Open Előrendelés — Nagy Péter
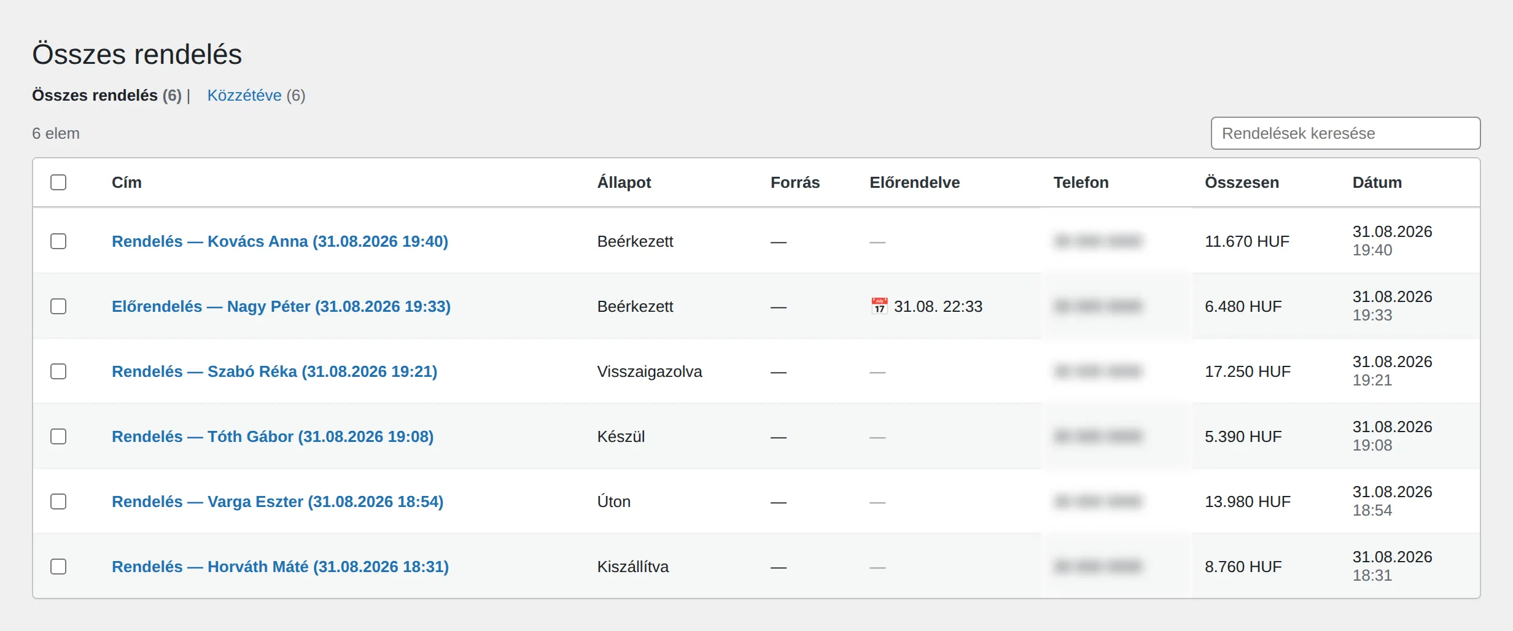Viewport: 1513px width, 631px height. (x=281, y=306)
